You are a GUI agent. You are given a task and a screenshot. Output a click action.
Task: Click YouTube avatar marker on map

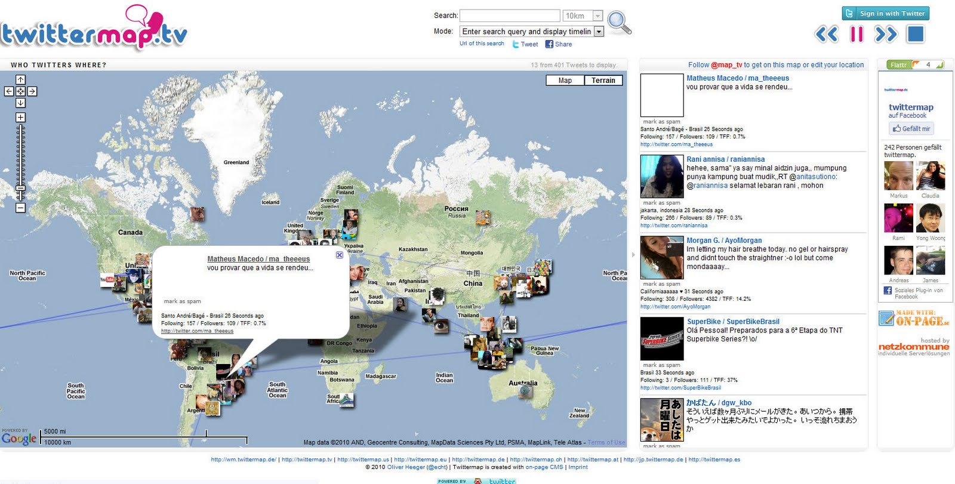[x=107, y=279]
